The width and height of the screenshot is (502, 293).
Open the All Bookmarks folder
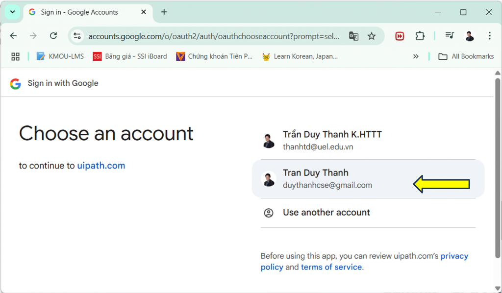tap(466, 57)
